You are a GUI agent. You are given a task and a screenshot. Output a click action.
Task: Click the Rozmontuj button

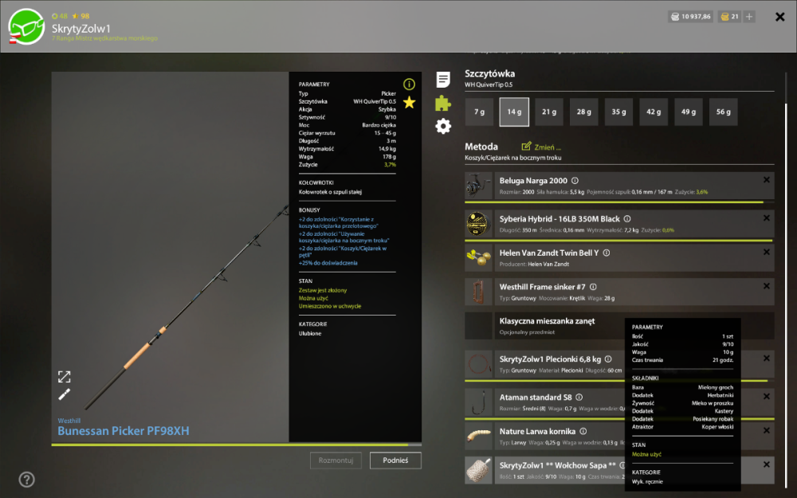point(336,461)
